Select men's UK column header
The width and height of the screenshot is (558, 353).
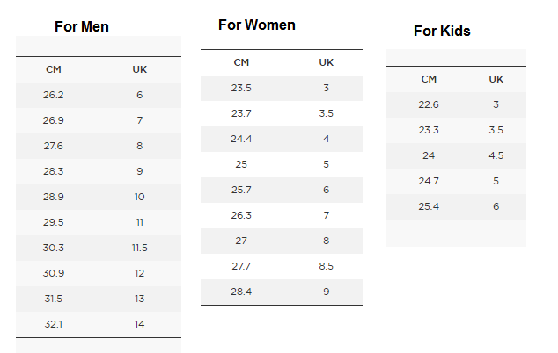point(139,69)
